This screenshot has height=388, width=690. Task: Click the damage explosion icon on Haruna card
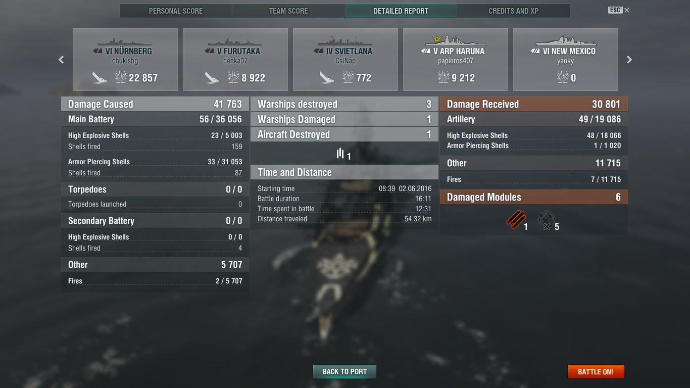(x=443, y=77)
